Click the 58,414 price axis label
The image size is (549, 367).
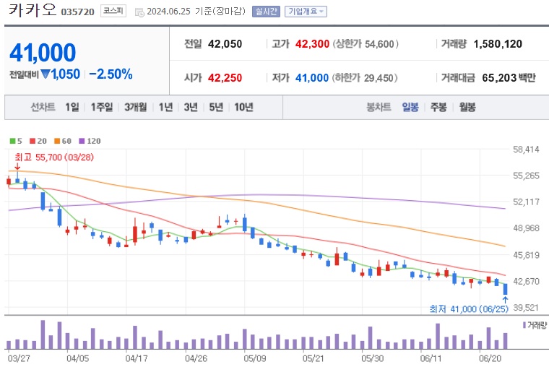[526, 150]
